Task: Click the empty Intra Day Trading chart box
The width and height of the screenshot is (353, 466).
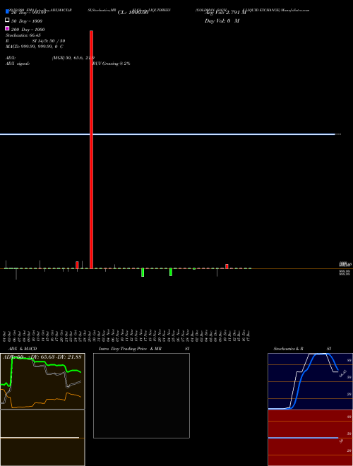Action: pos(141,395)
